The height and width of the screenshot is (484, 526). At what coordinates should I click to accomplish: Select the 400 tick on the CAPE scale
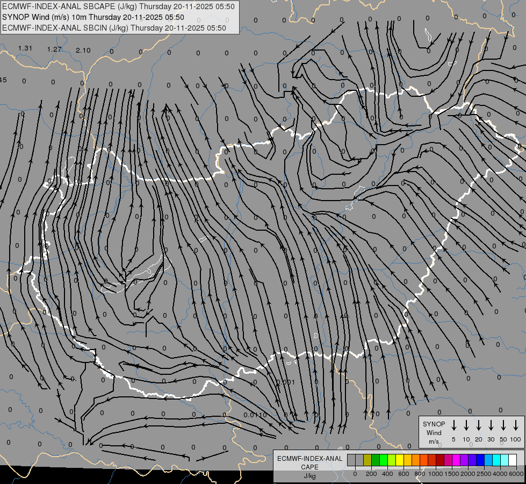point(387,474)
